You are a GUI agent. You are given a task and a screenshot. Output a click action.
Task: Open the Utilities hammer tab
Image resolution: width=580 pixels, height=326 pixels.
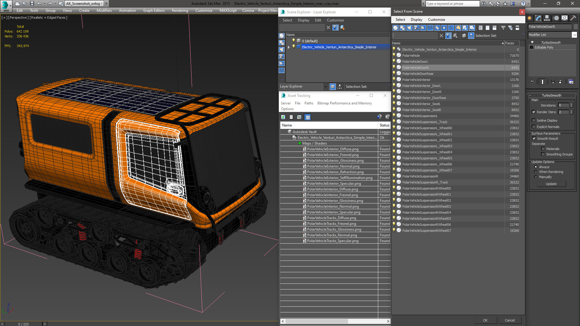pos(573,18)
